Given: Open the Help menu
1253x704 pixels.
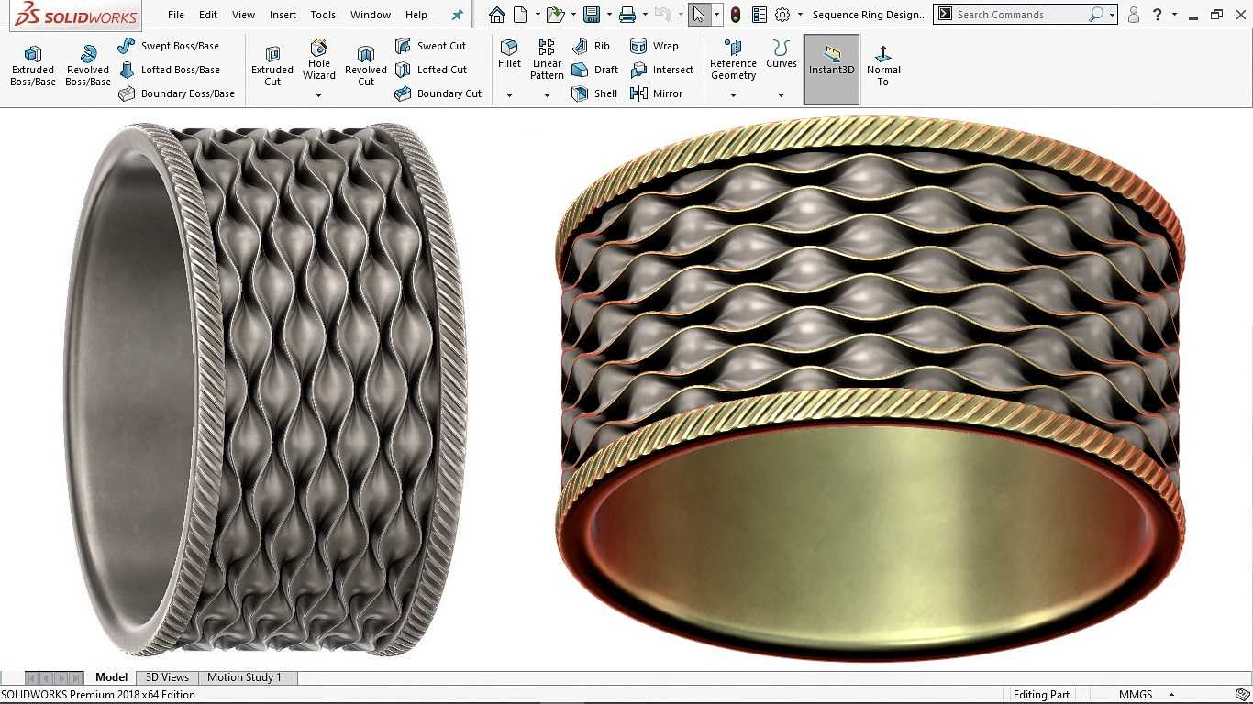Looking at the screenshot, I should [416, 15].
